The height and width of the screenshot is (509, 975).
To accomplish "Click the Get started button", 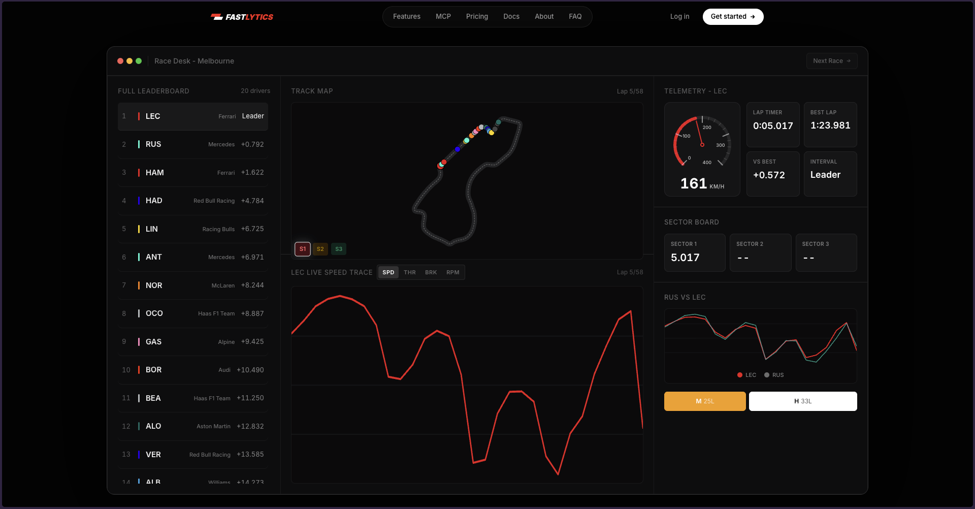I will (x=733, y=16).
